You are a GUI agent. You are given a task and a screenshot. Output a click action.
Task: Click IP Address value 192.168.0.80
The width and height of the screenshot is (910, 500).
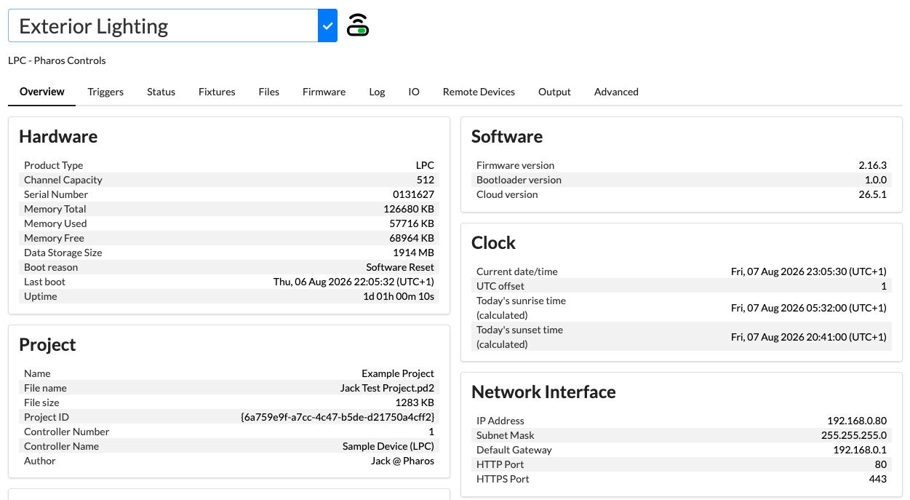click(857, 421)
